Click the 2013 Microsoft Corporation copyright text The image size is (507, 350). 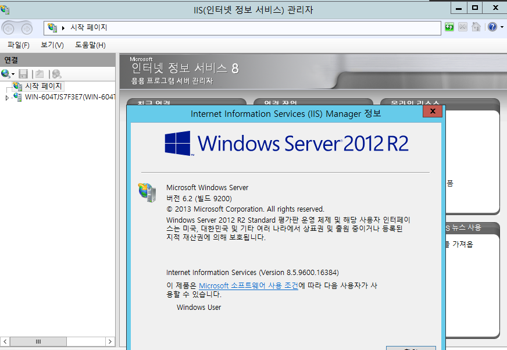click(245, 209)
